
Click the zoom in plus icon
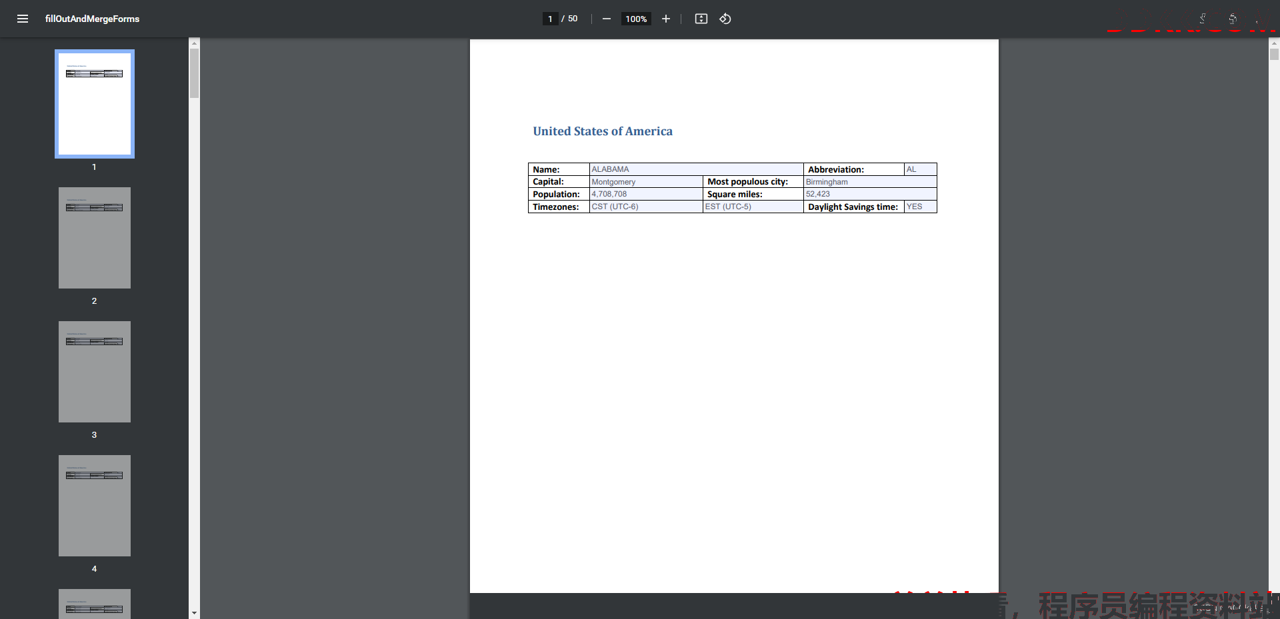pos(665,19)
